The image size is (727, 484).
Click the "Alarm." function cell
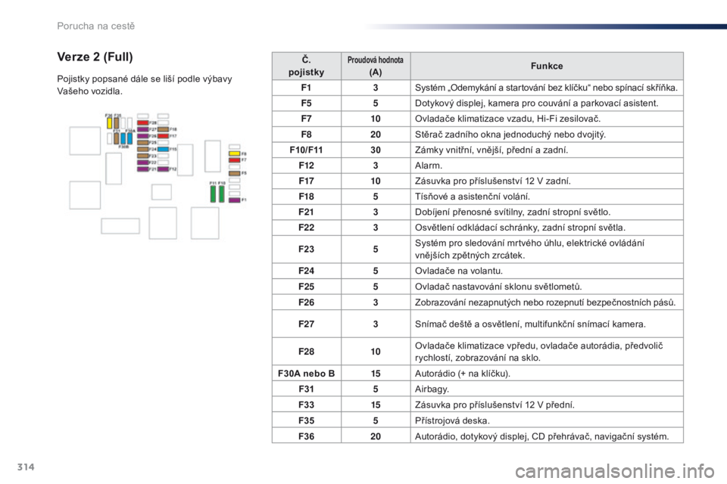[x=547, y=166]
